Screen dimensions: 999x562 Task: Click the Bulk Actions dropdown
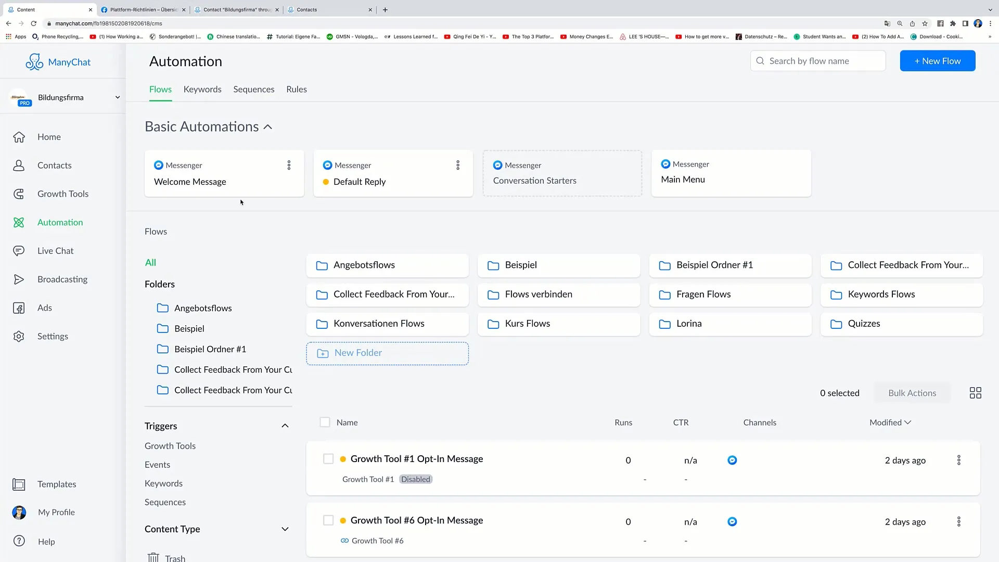[x=913, y=392]
